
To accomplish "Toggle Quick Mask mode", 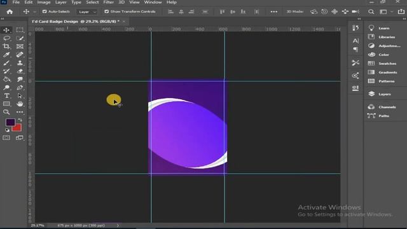I will (x=6, y=138).
